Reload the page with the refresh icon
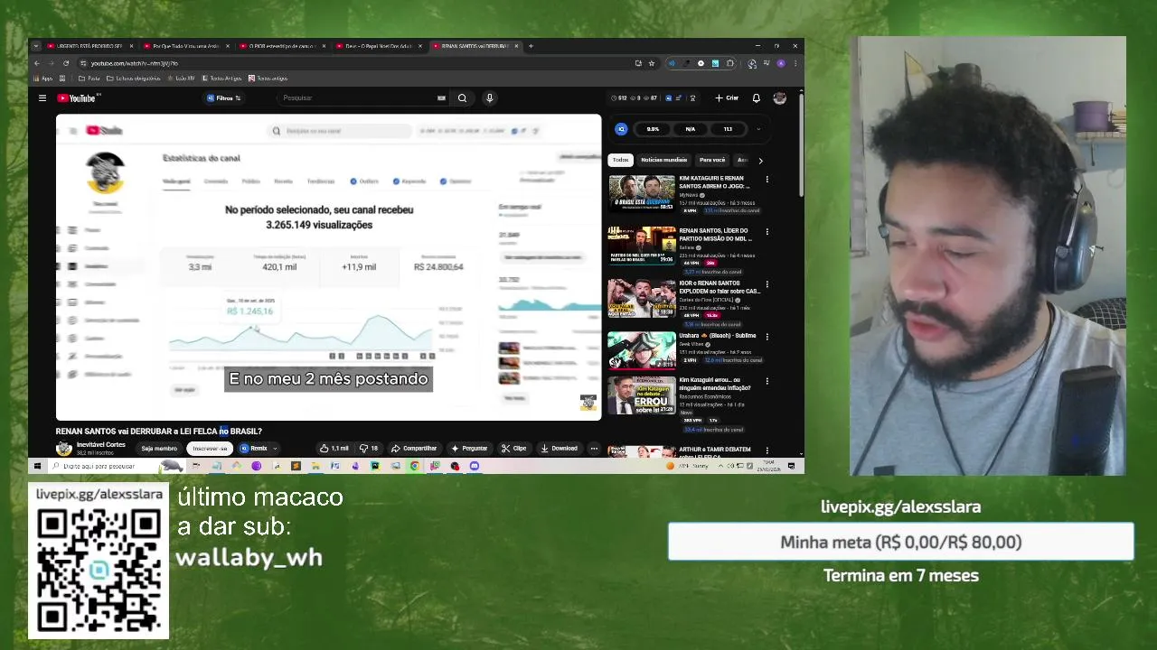The width and height of the screenshot is (1157, 650). pyautogui.click(x=66, y=63)
